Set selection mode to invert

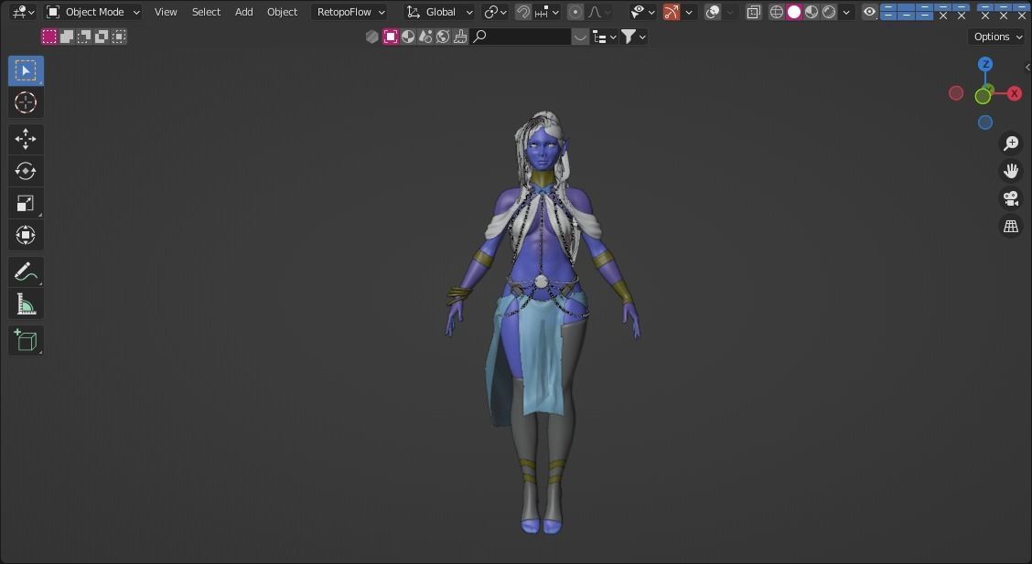coord(102,37)
